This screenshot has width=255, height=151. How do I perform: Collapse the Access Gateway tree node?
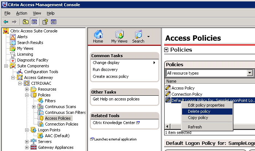(x=13, y=78)
